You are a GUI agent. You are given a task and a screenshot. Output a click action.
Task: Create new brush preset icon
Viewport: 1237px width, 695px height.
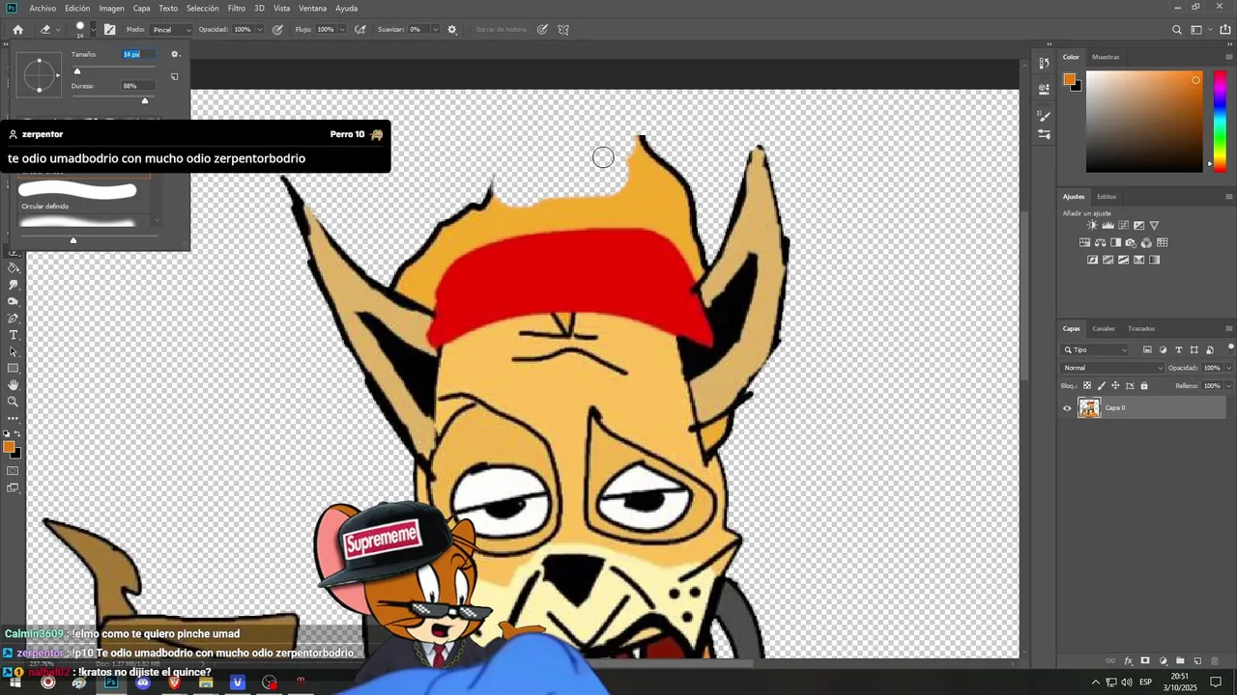click(175, 76)
